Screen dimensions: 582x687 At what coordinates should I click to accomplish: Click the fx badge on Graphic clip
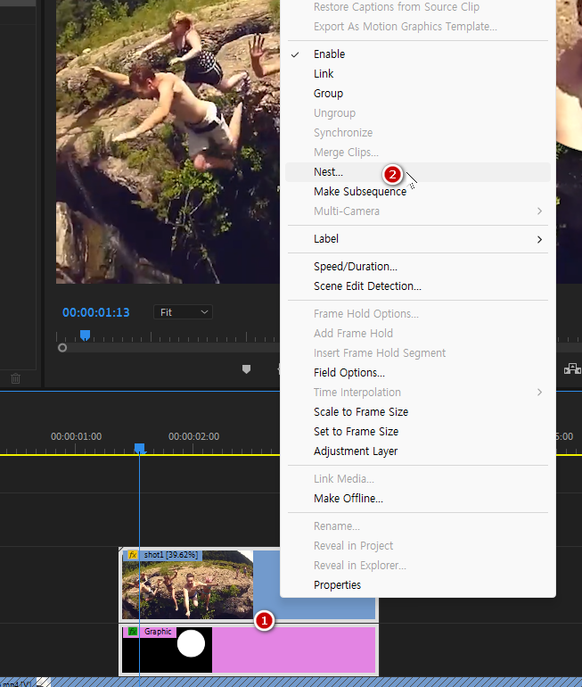[x=133, y=632]
